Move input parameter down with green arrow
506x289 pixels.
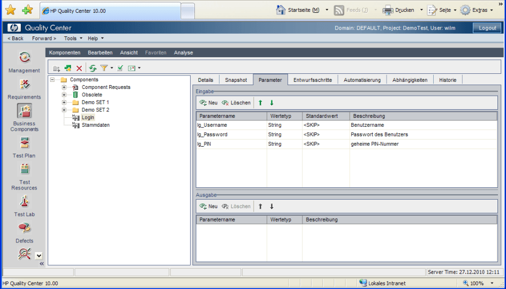tap(271, 103)
